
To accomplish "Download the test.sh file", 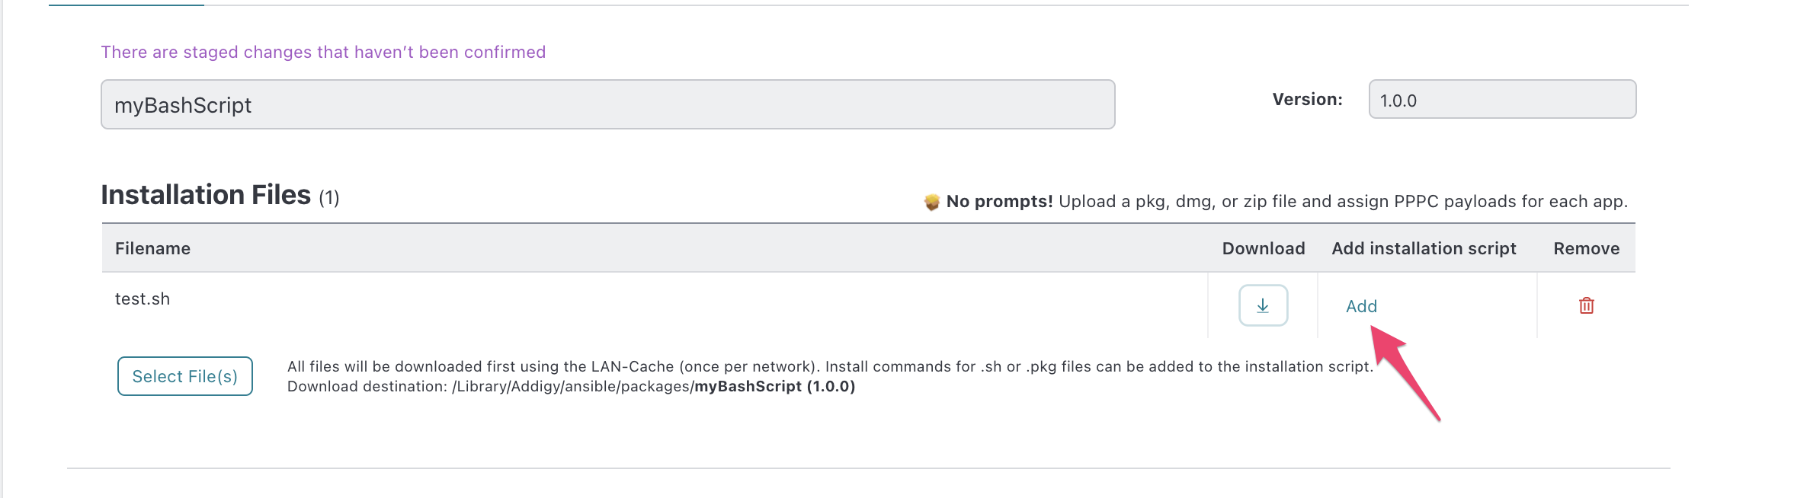I will 1263,305.
